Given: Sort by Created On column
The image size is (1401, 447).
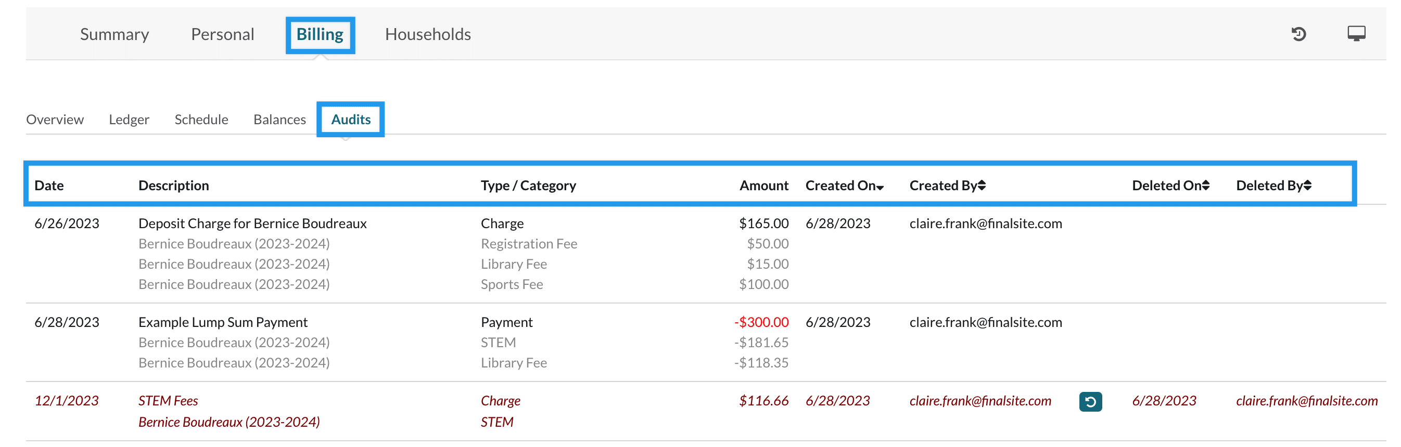Looking at the screenshot, I should [x=844, y=186].
